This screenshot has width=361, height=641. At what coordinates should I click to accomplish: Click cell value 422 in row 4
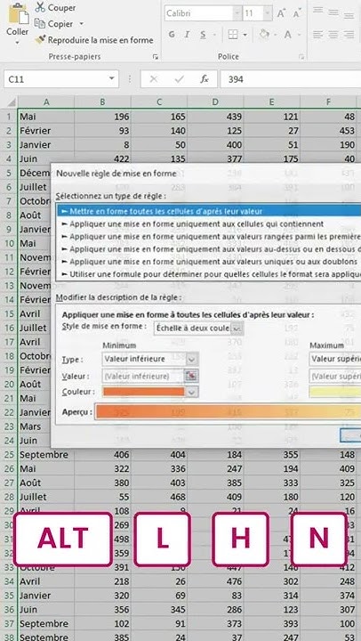pyautogui.click(x=102, y=158)
